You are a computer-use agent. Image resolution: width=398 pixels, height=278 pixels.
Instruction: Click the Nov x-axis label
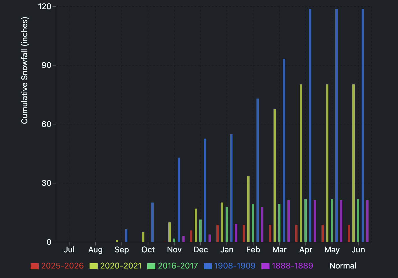(x=174, y=249)
